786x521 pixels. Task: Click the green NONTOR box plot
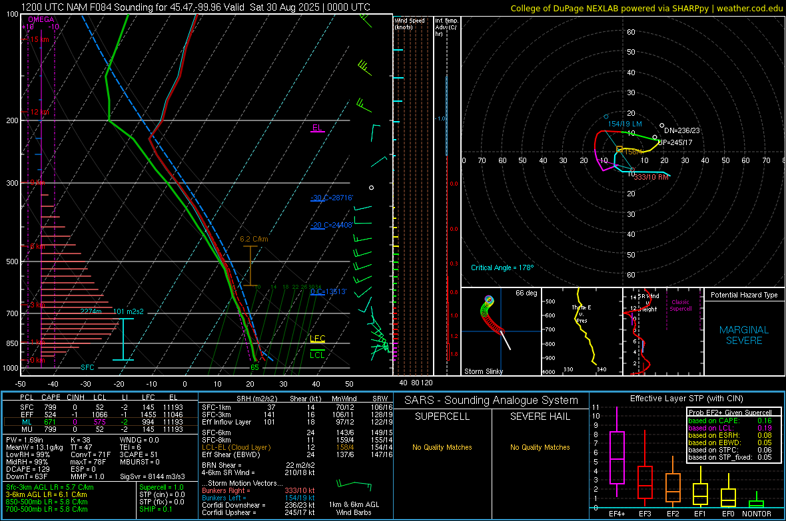click(757, 501)
